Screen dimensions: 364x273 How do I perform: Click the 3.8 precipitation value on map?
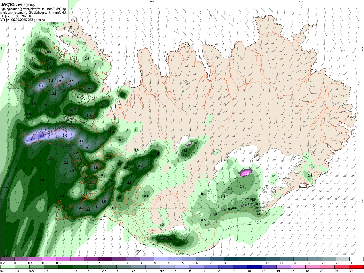(96, 168)
